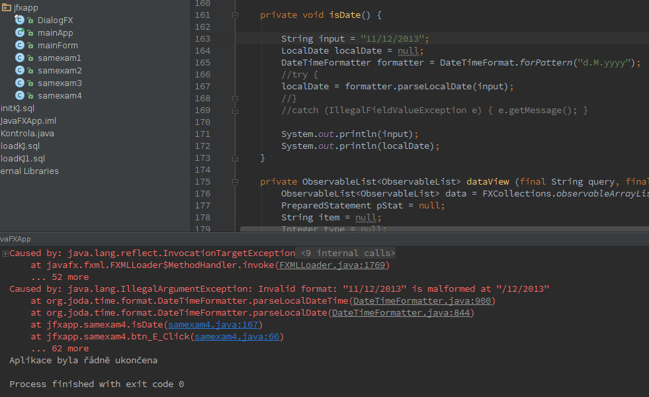Click the lock icon beside mainApp
This screenshot has height=397, width=649.
(30, 32)
